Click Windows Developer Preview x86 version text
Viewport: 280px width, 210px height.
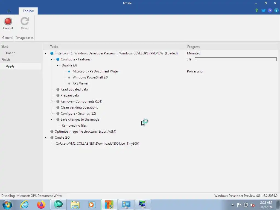pos(246,196)
